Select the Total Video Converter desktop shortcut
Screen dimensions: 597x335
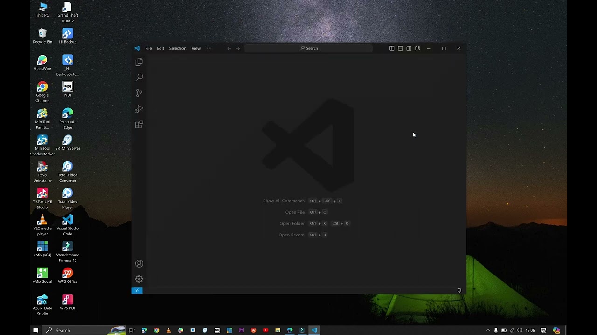click(68, 172)
